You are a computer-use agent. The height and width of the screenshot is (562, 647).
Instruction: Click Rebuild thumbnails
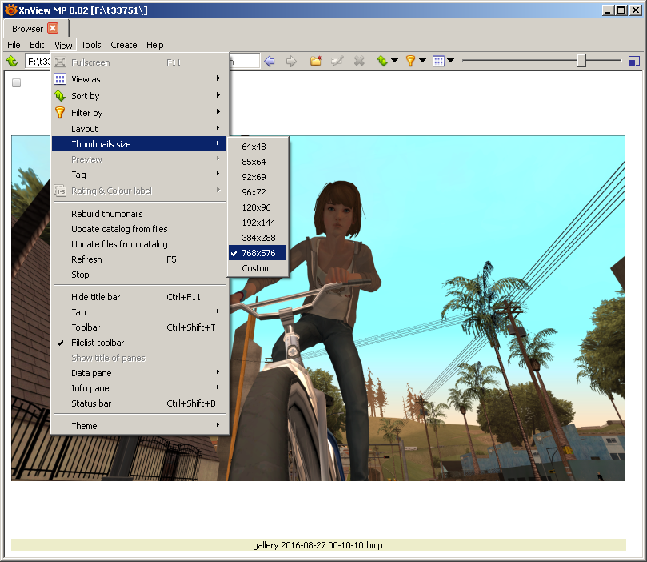click(107, 214)
